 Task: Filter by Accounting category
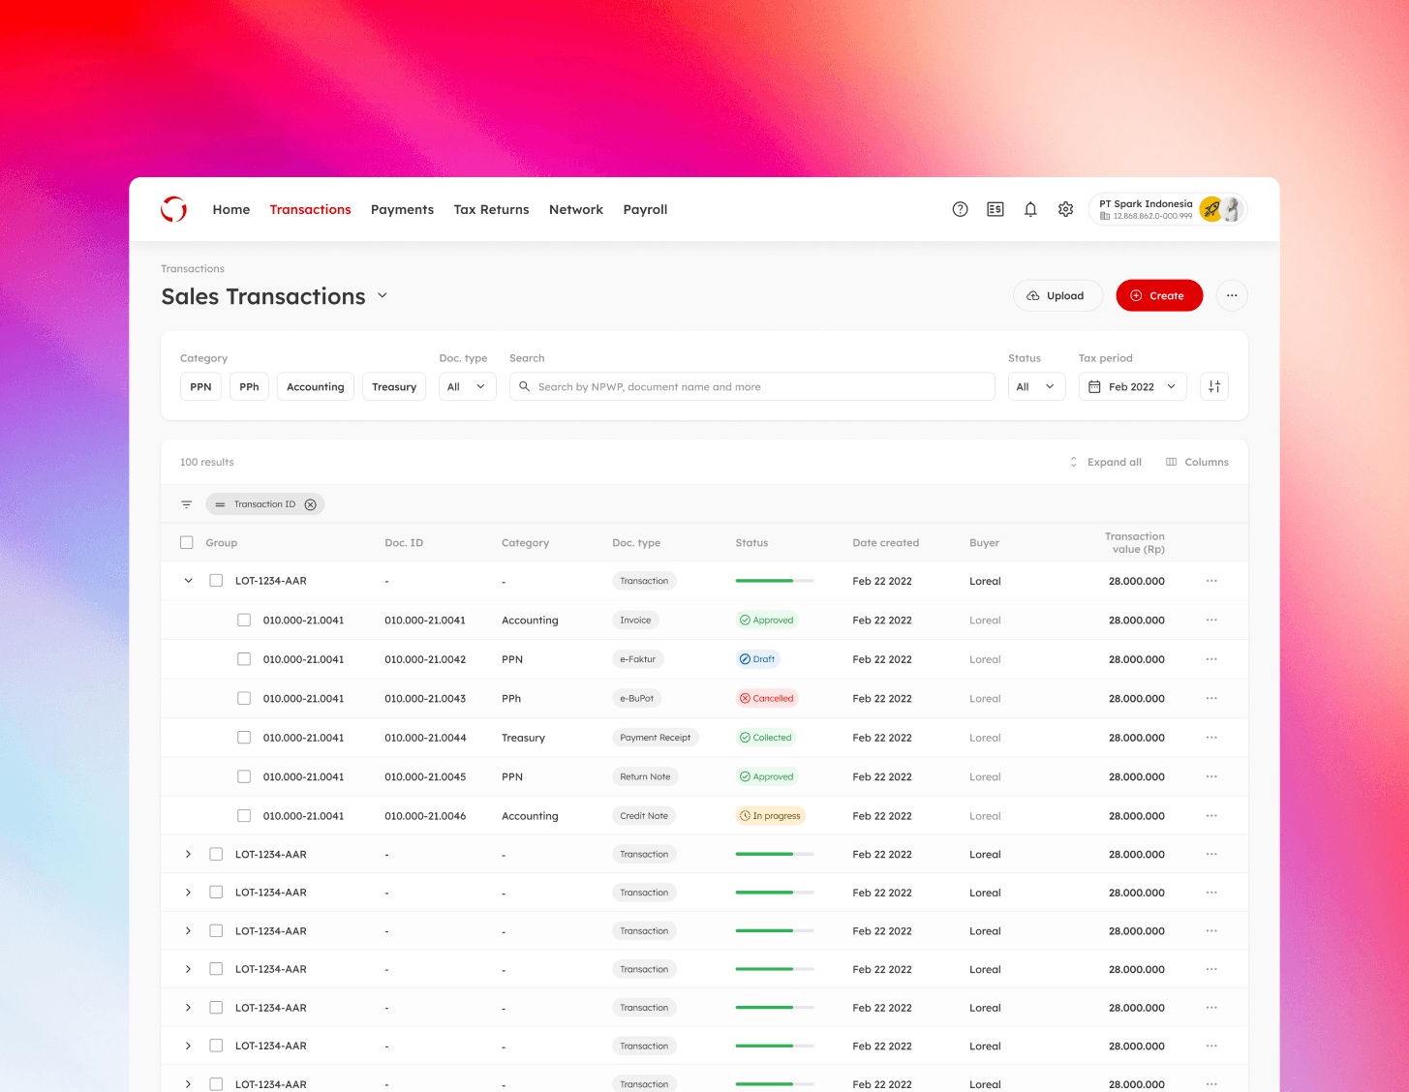(x=316, y=386)
